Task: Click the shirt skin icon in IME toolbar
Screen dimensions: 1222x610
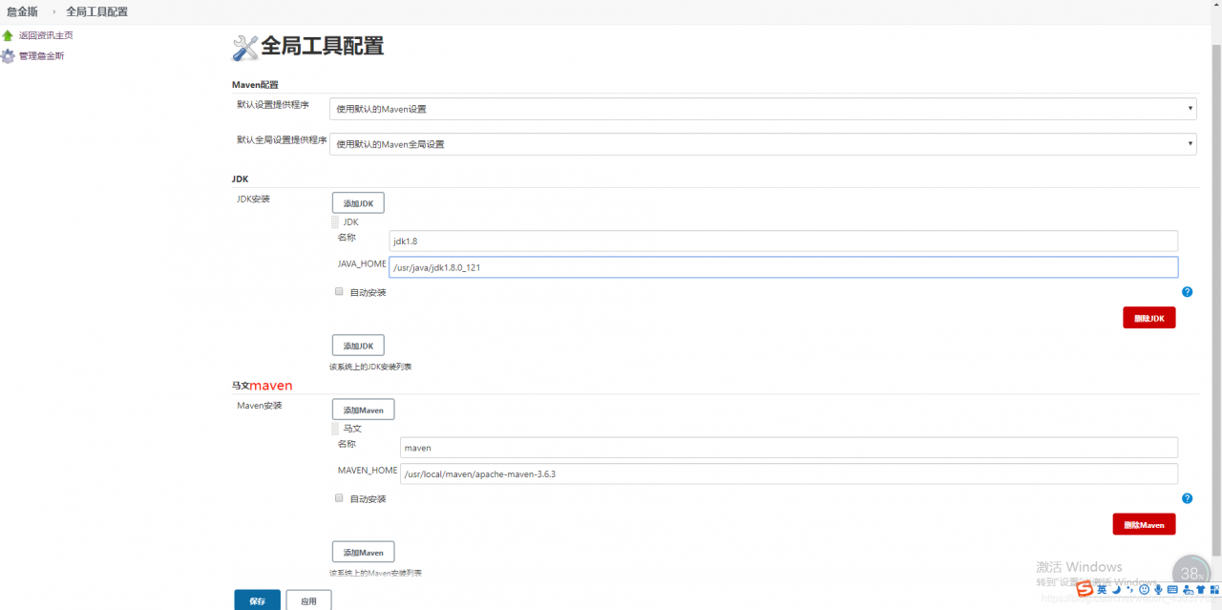Action: 1201,589
